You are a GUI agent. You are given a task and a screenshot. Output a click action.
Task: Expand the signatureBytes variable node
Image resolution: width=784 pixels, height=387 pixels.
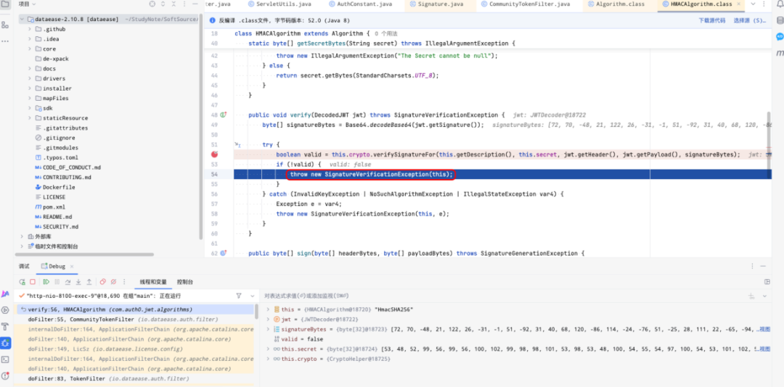click(268, 329)
